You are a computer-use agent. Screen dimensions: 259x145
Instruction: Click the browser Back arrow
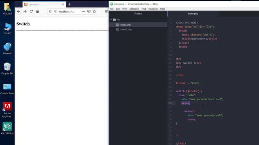[19, 11]
